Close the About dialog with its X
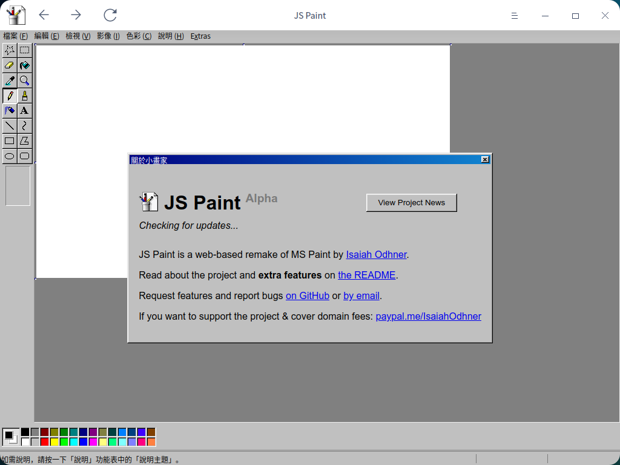The image size is (620, 465). [485, 159]
